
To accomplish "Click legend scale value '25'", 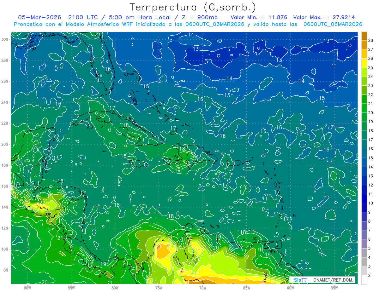I will [371, 67].
